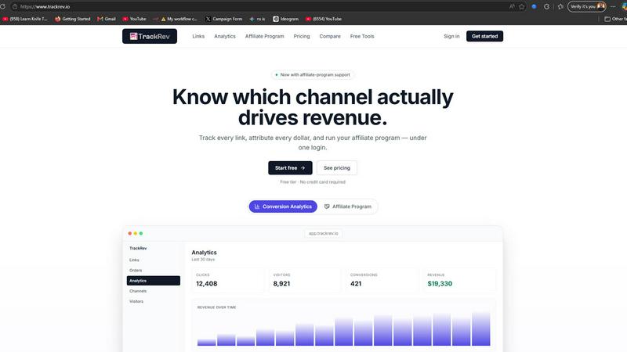
Task: Click the Conversions 421 stat card
Action: click(x=382, y=280)
